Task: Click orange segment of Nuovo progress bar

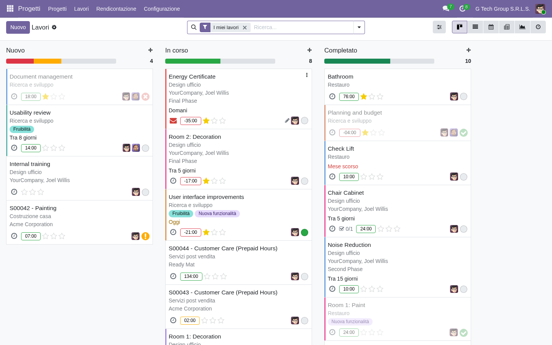Action: point(48,61)
